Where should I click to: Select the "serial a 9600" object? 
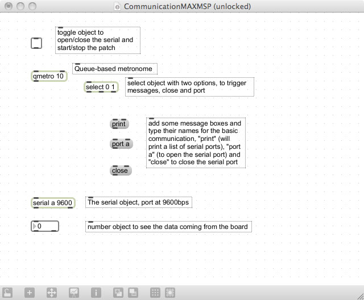(x=52, y=203)
